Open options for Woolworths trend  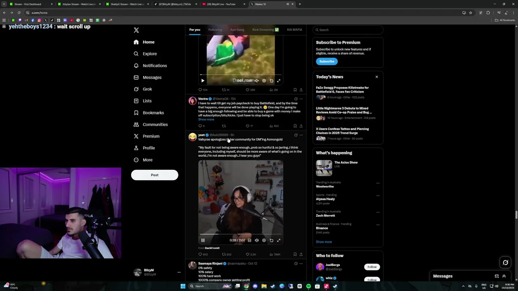[378, 183]
